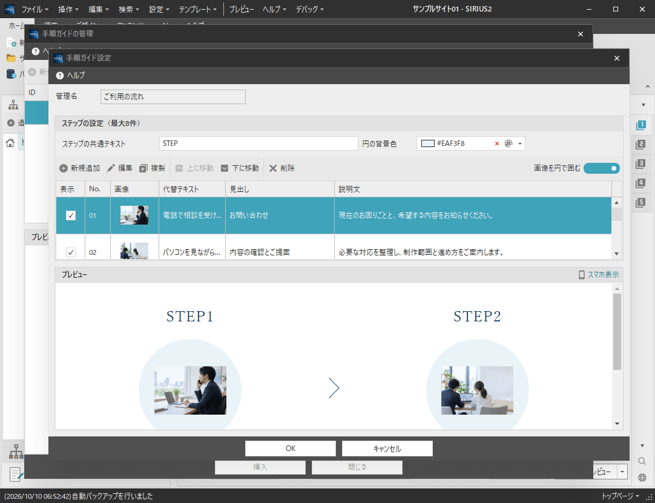Click the home icon in the left tree
The height and width of the screenshot is (503, 655).
pos(10,143)
